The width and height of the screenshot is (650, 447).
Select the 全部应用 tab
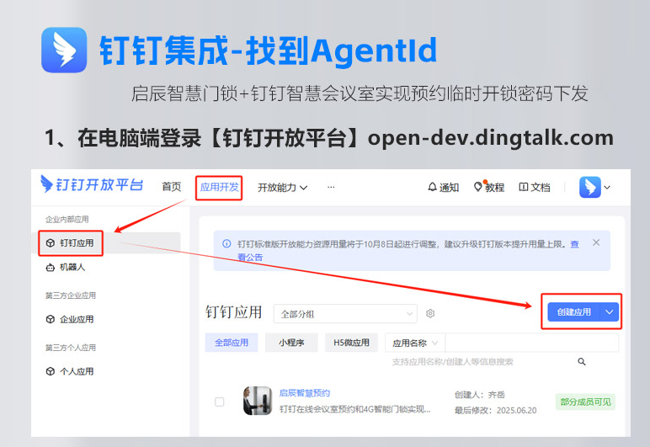click(x=232, y=343)
